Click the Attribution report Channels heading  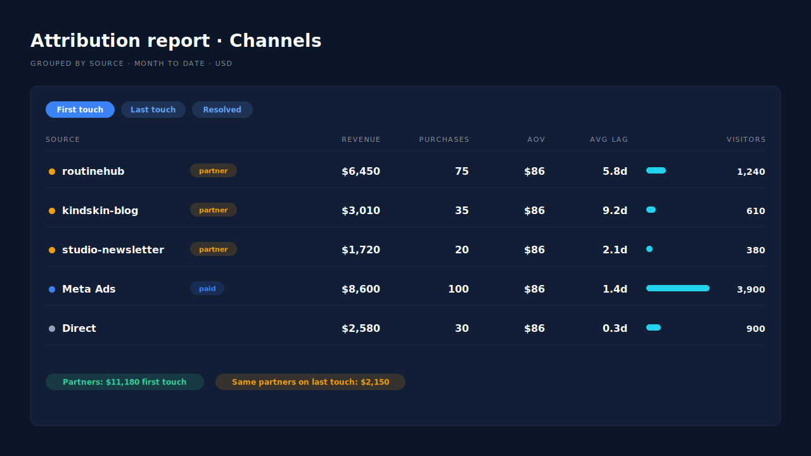click(x=176, y=41)
